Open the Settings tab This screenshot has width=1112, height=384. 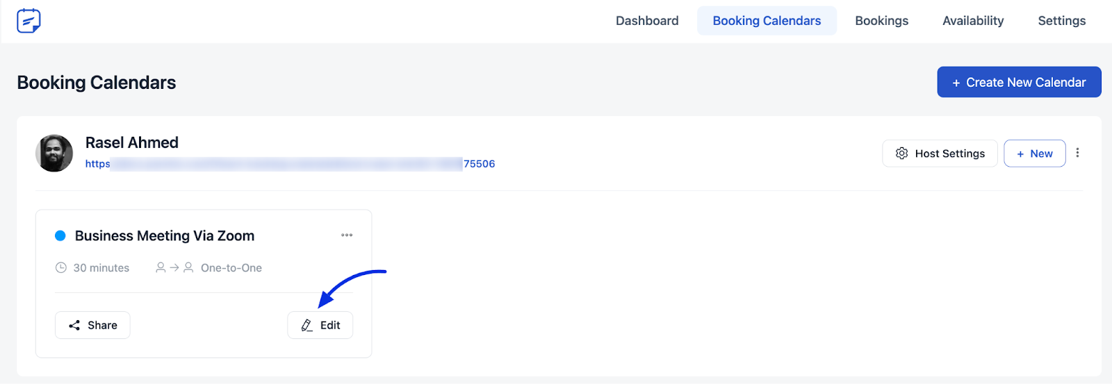tap(1061, 21)
